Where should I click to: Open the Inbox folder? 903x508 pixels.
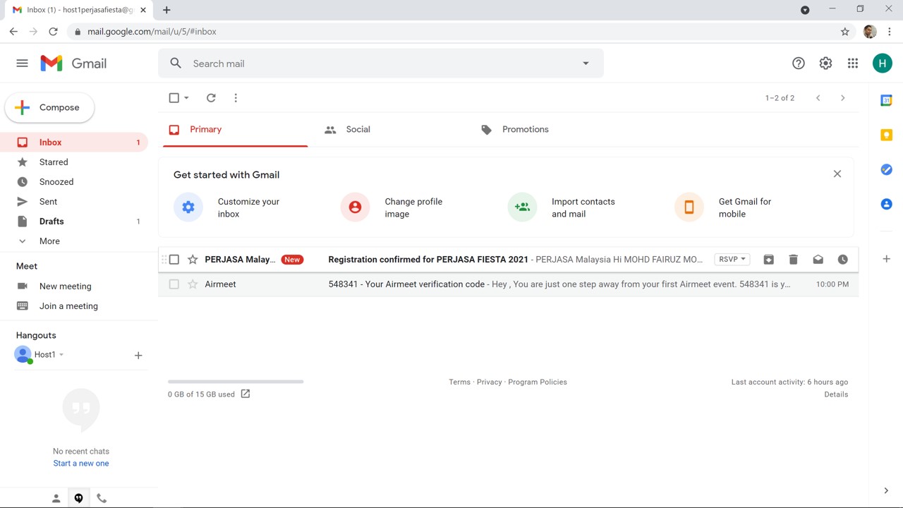(74, 143)
